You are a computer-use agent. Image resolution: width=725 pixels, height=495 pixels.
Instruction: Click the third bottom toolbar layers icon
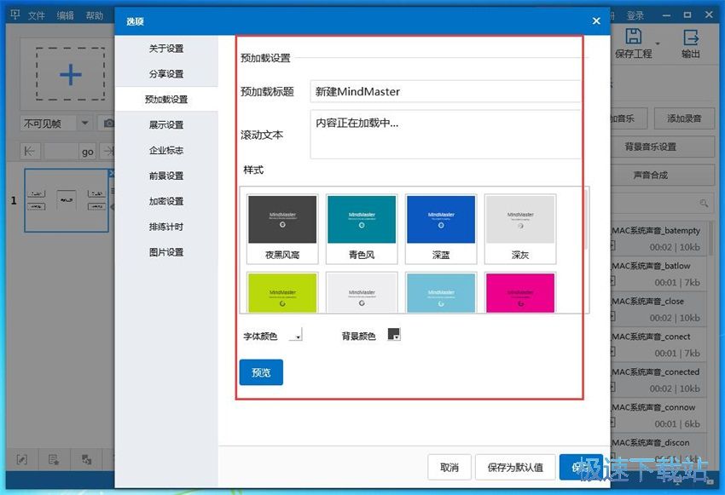coord(86,459)
